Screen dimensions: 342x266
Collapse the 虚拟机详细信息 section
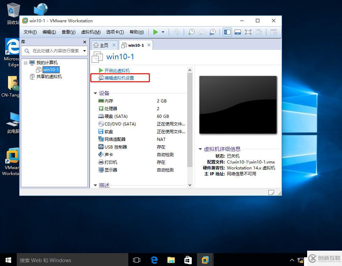pyautogui.click(x=200, y=149)
